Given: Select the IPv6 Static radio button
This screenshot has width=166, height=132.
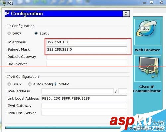Looking at the screenshot, I should [x=55, y=84].
